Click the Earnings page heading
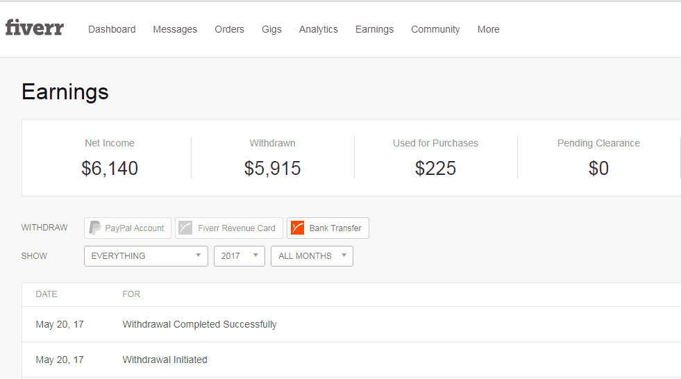The image size is (681, 379). click(65, 92)
